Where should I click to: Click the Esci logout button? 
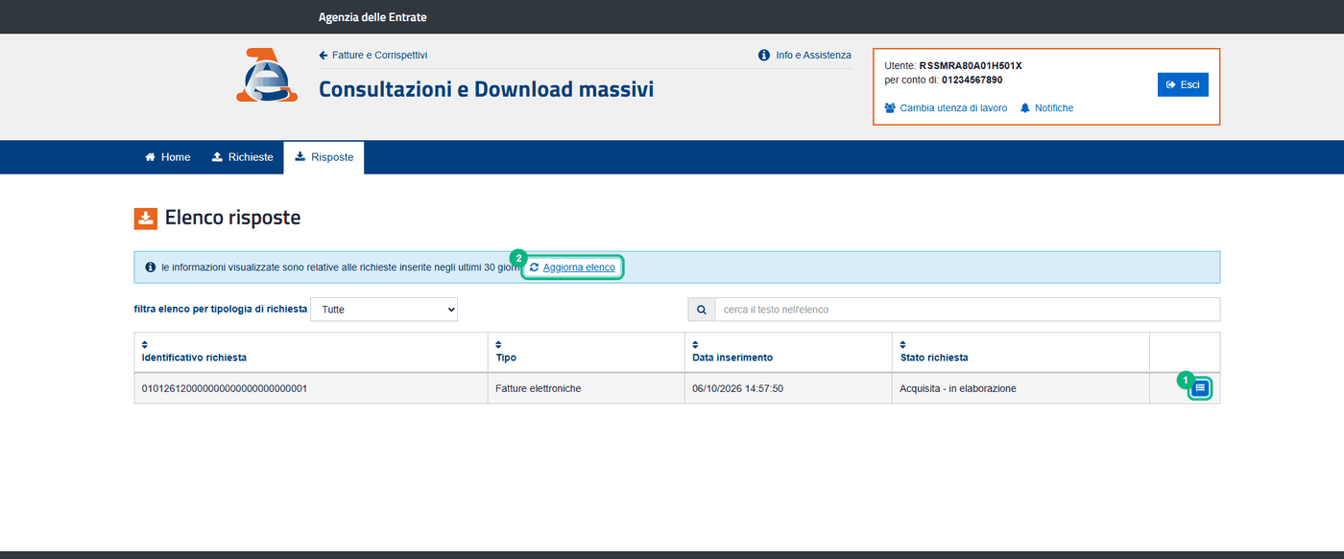pos(1183,84)
